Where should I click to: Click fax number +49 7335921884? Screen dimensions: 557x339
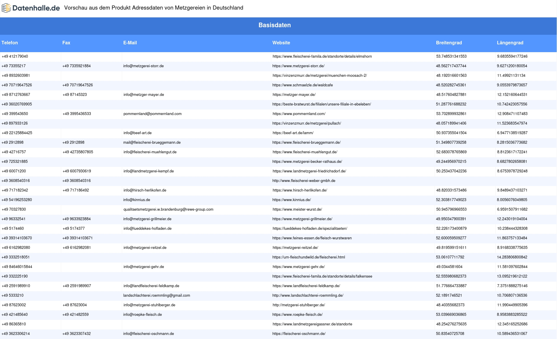77,66
